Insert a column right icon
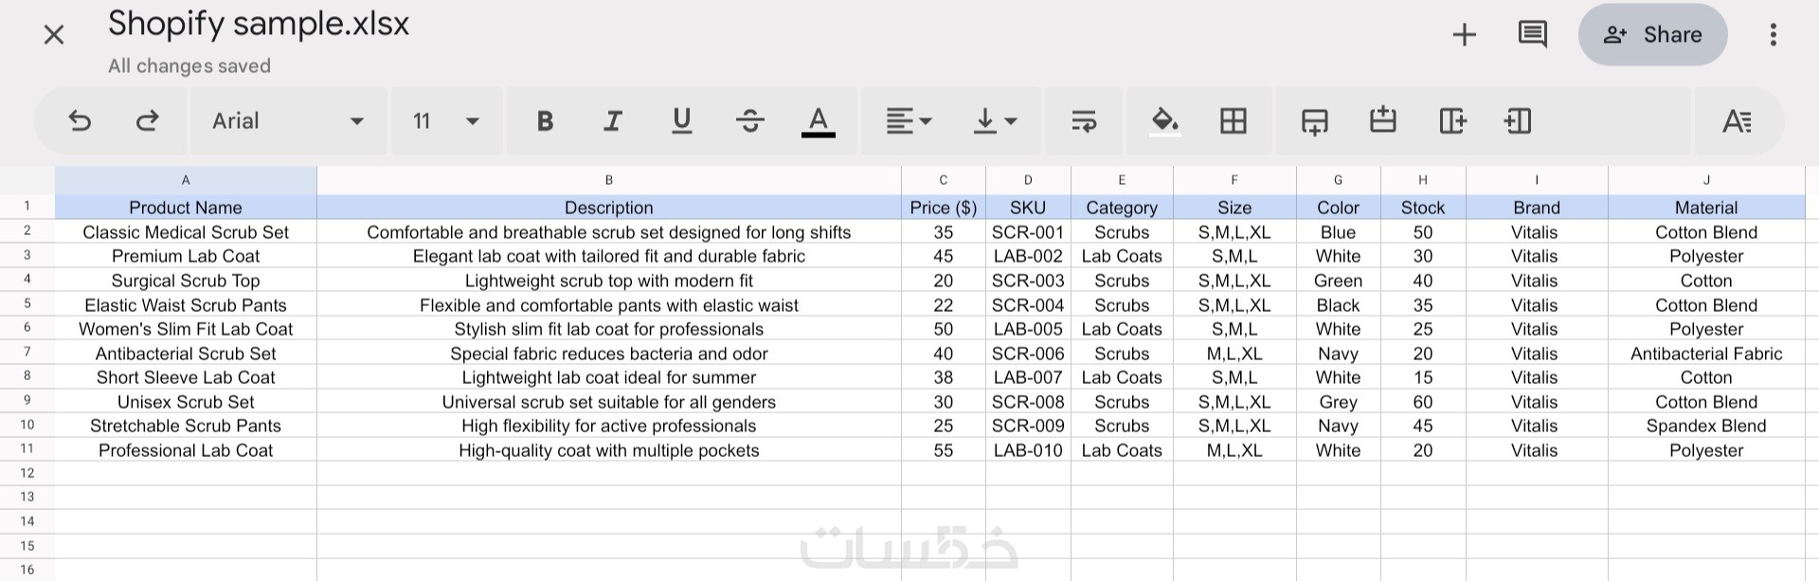Screen dimensions: 1819x581 click(x=1452, y=120)
